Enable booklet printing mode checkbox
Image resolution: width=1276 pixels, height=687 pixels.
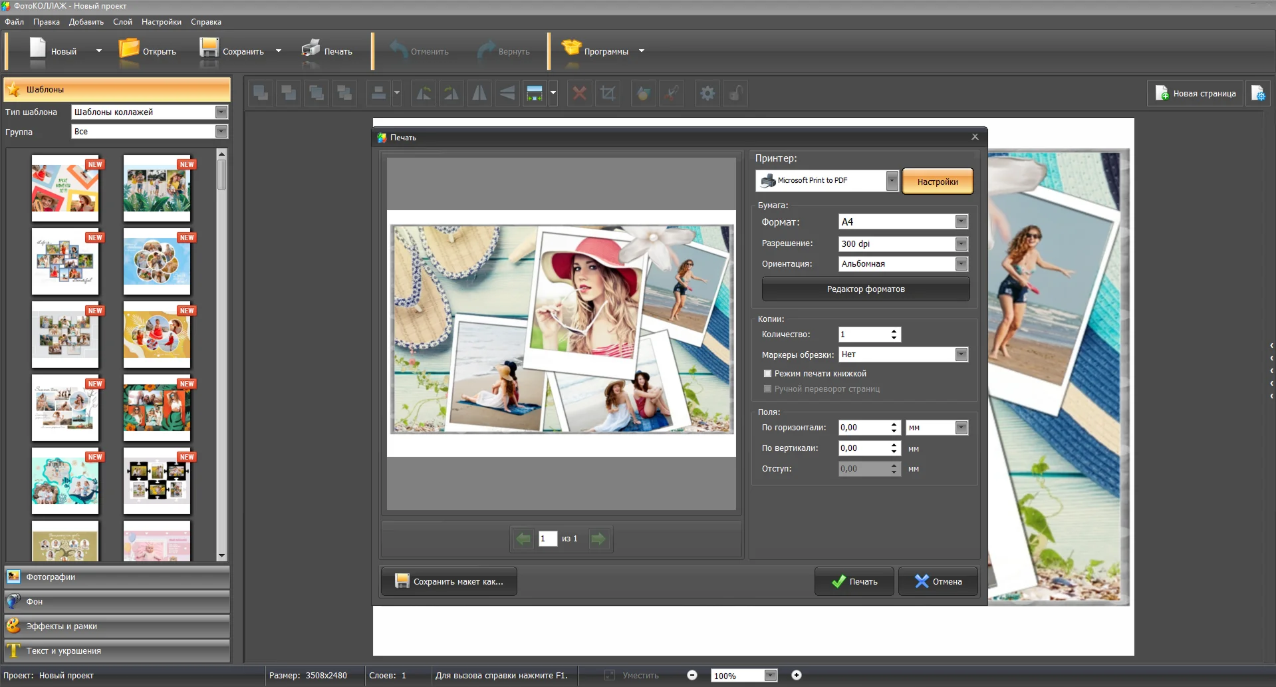coord(768,374)
